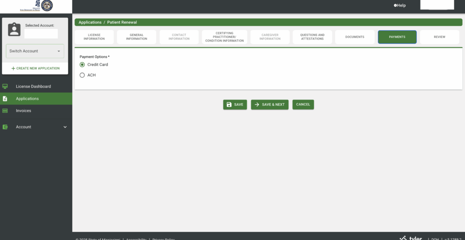Viewport: 465px width, 240px height.
Task: Open the Switch Account dropdown
Action: [x=35, y=51]
